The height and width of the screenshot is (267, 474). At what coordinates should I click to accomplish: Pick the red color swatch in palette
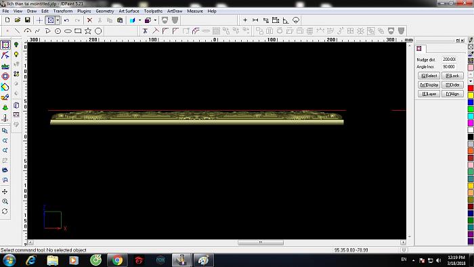(x=471, y=88)
